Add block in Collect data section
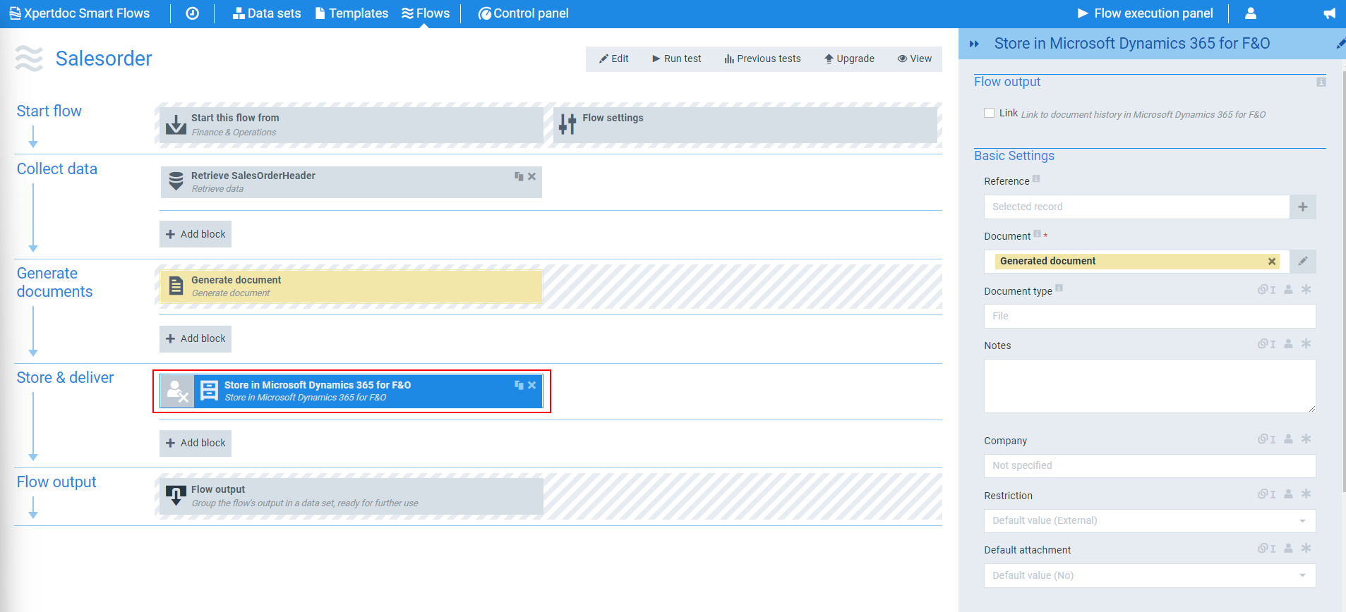The height and width of the screenshot is (612, 1346). click(196, 234)
